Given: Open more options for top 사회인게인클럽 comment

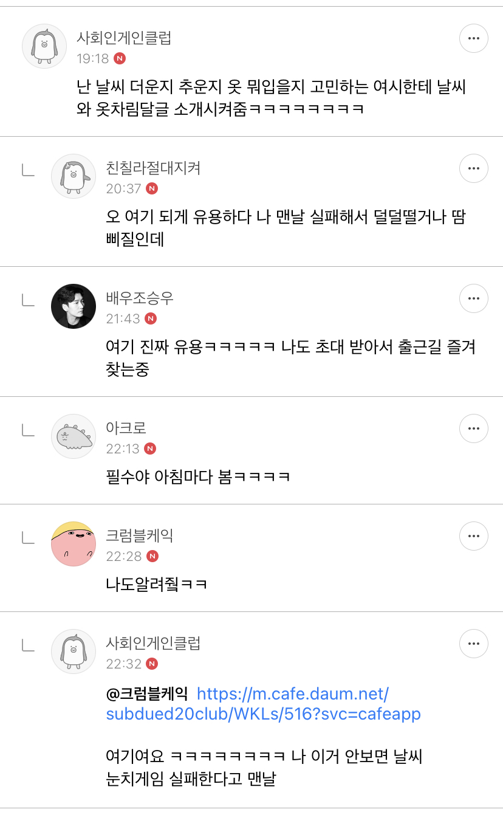Looking at the screenshot, I should (474, 38).
